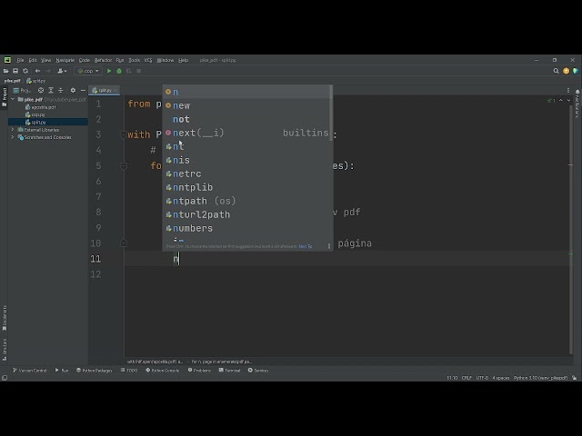Navigate forward with the right arrow

tap(48, 71)
